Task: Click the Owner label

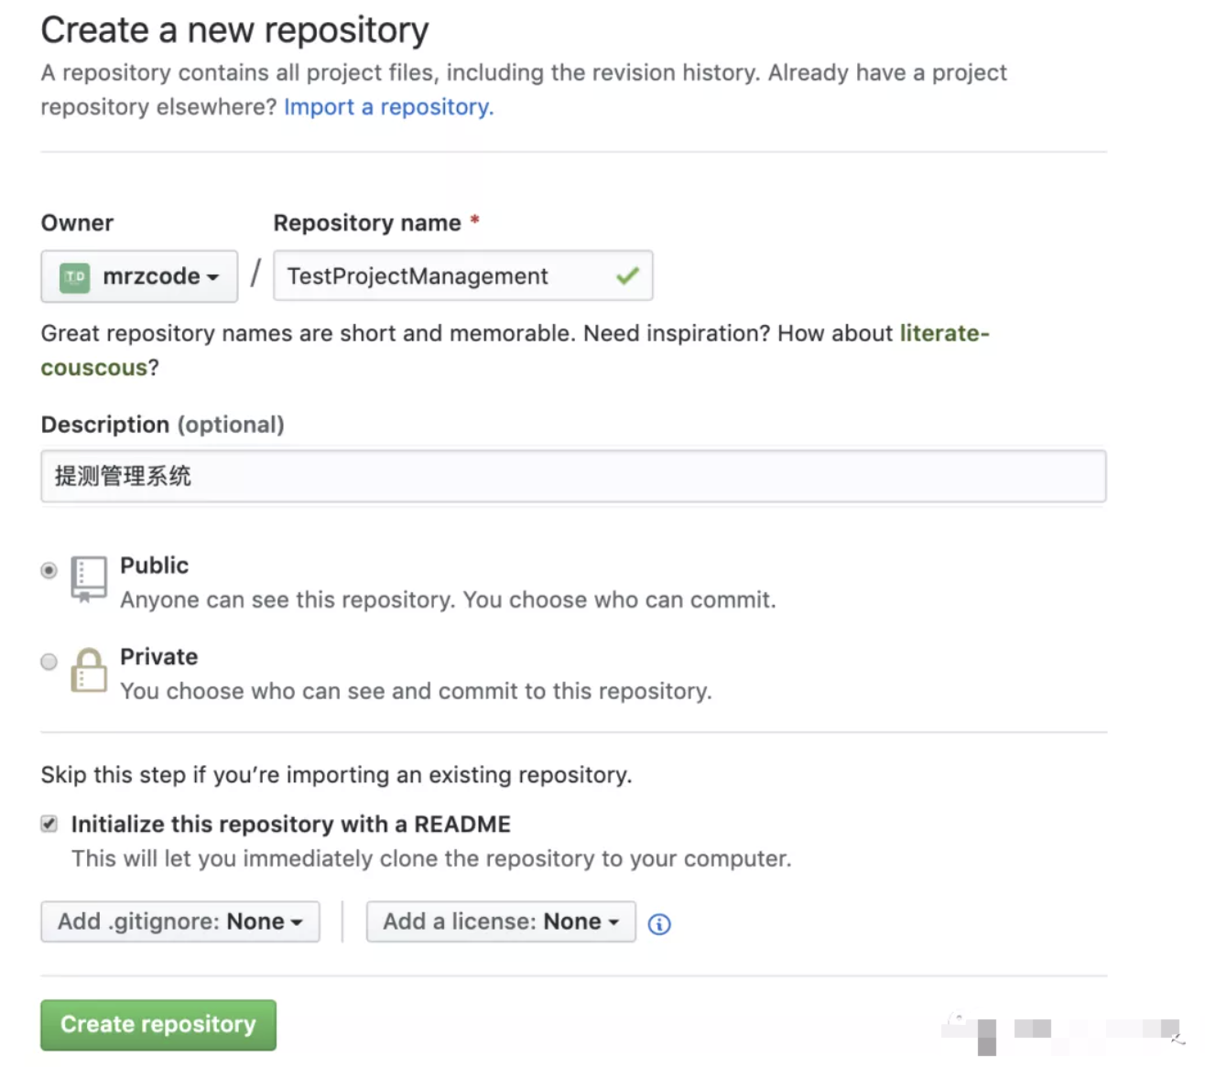Action: click(78, 223)
